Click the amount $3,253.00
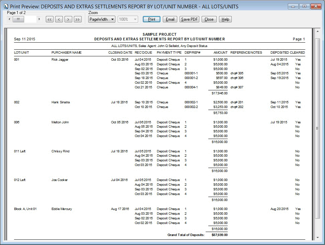This screenshot has height=245, width=325. point(220,107)
